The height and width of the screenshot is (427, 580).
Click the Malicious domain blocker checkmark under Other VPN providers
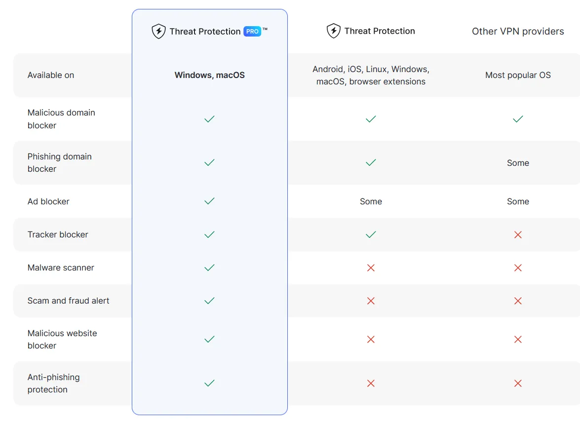tap(518, 119)
